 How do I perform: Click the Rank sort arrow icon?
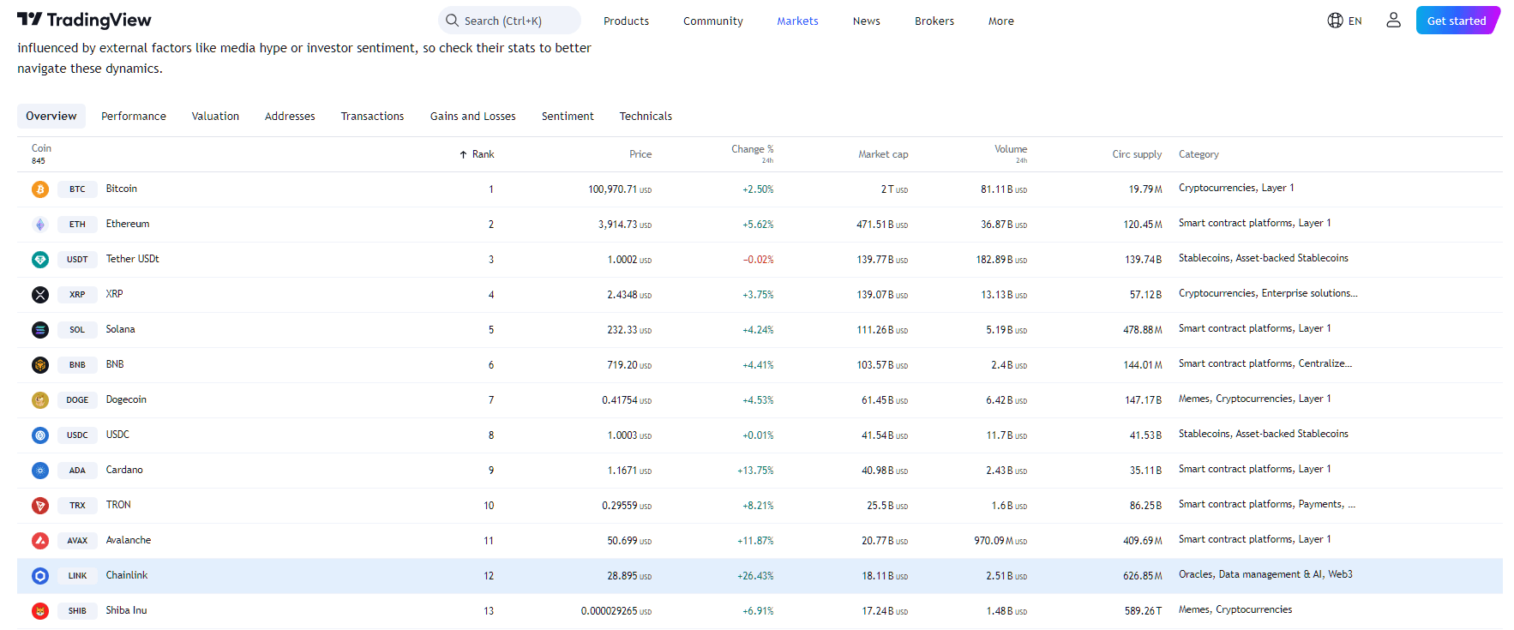[463, 155]
